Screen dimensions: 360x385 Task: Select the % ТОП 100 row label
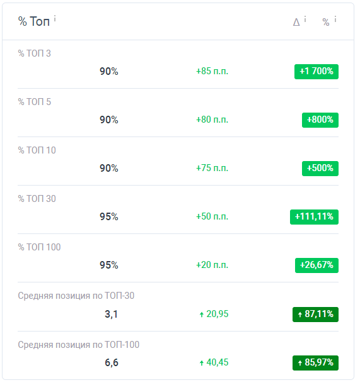click(39, 247)
